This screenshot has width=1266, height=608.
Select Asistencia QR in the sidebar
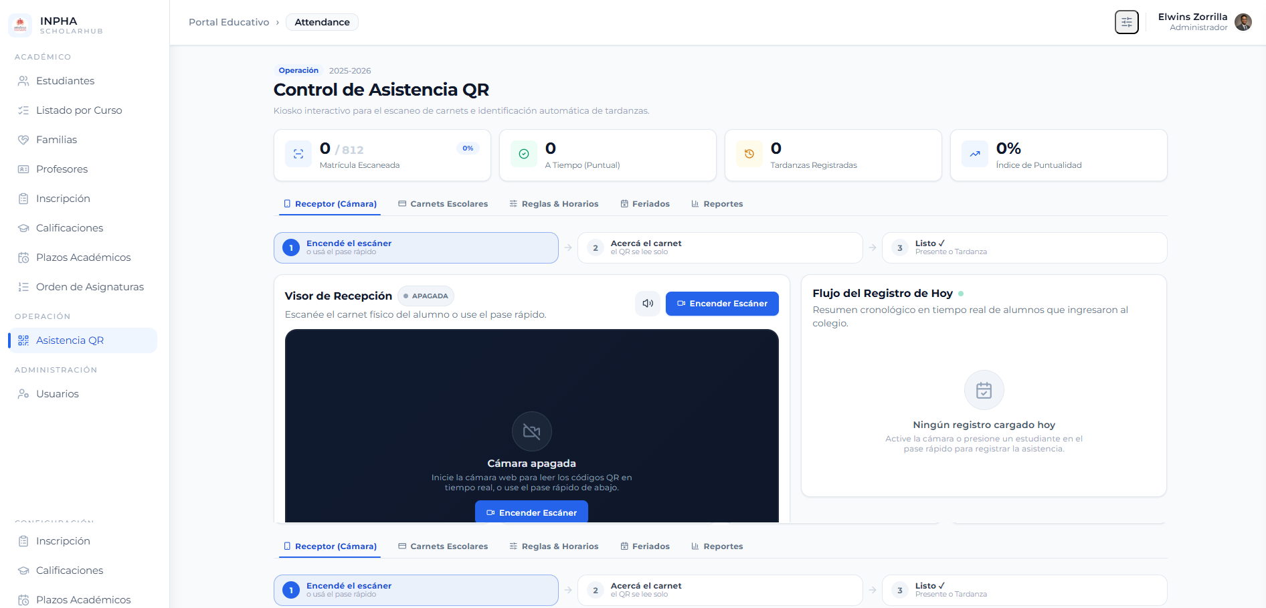point(82,340)
